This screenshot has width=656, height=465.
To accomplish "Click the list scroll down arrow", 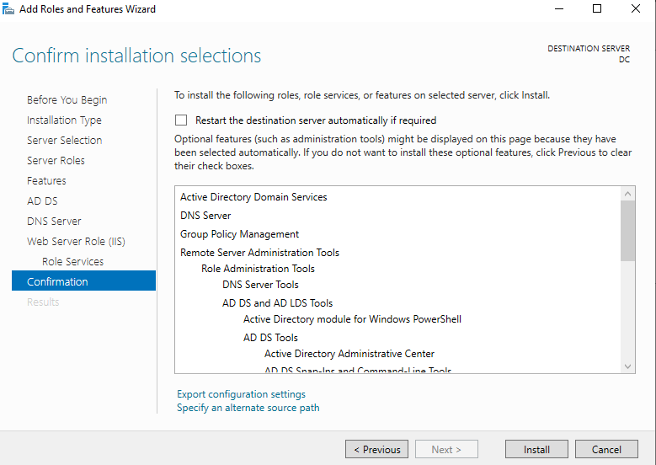I will tap(627, 366).
